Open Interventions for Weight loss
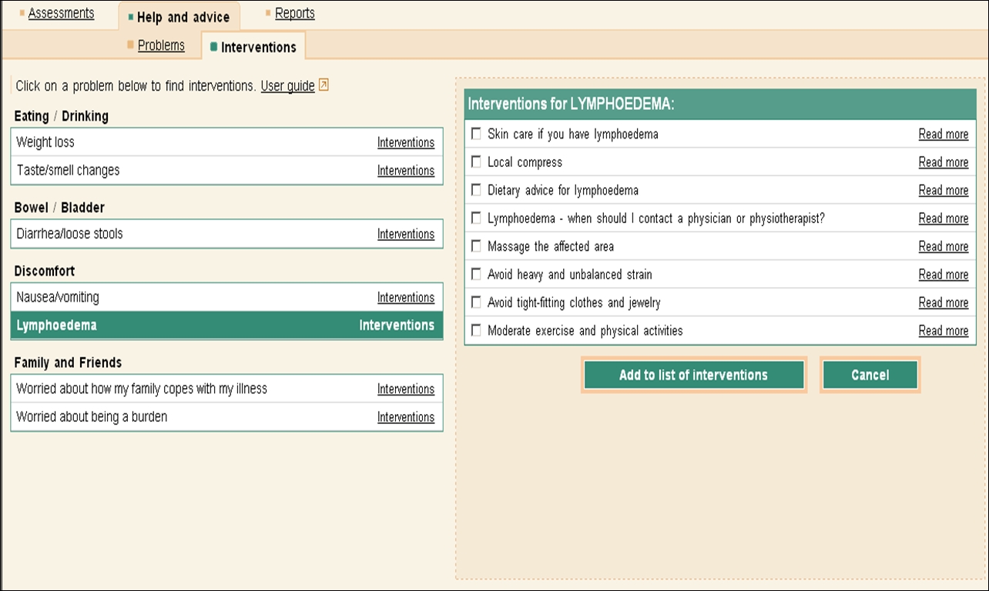The height and width of the screenshot is (591, 989). pos(405,142)
